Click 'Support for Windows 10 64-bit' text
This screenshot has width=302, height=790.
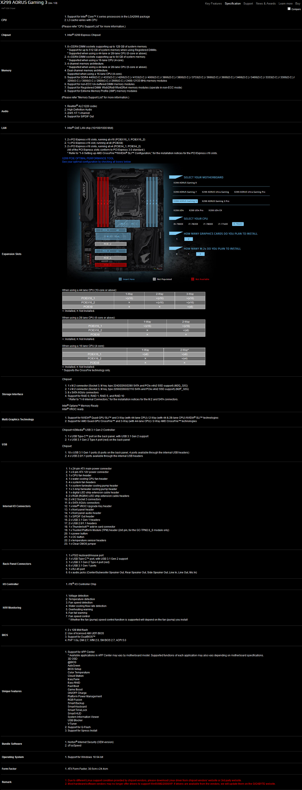click(85, 757)
